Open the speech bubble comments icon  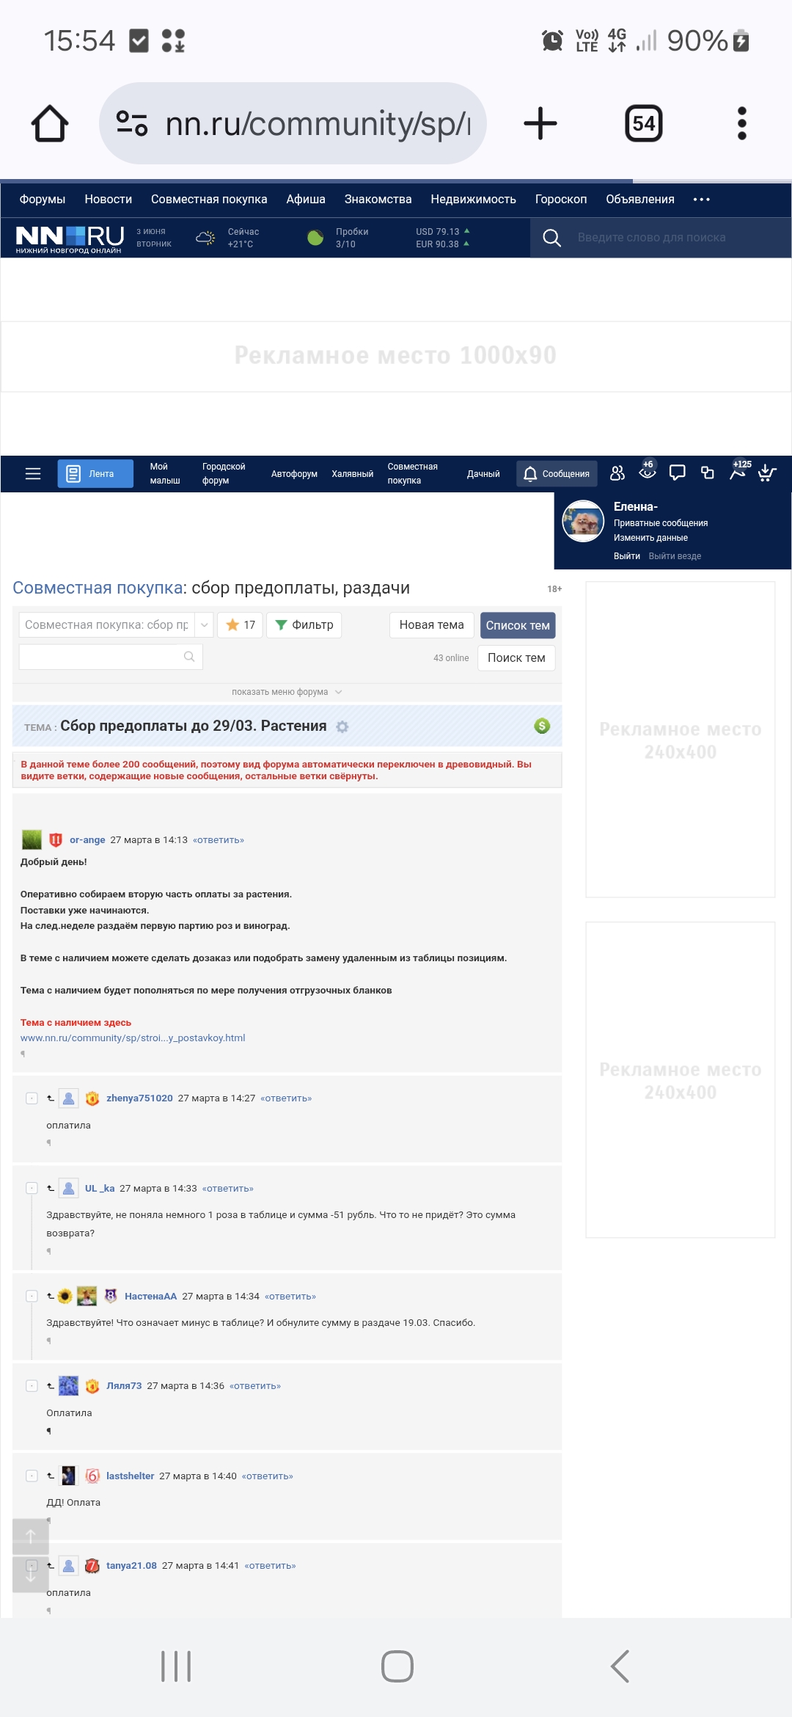[x=678, y=473]
